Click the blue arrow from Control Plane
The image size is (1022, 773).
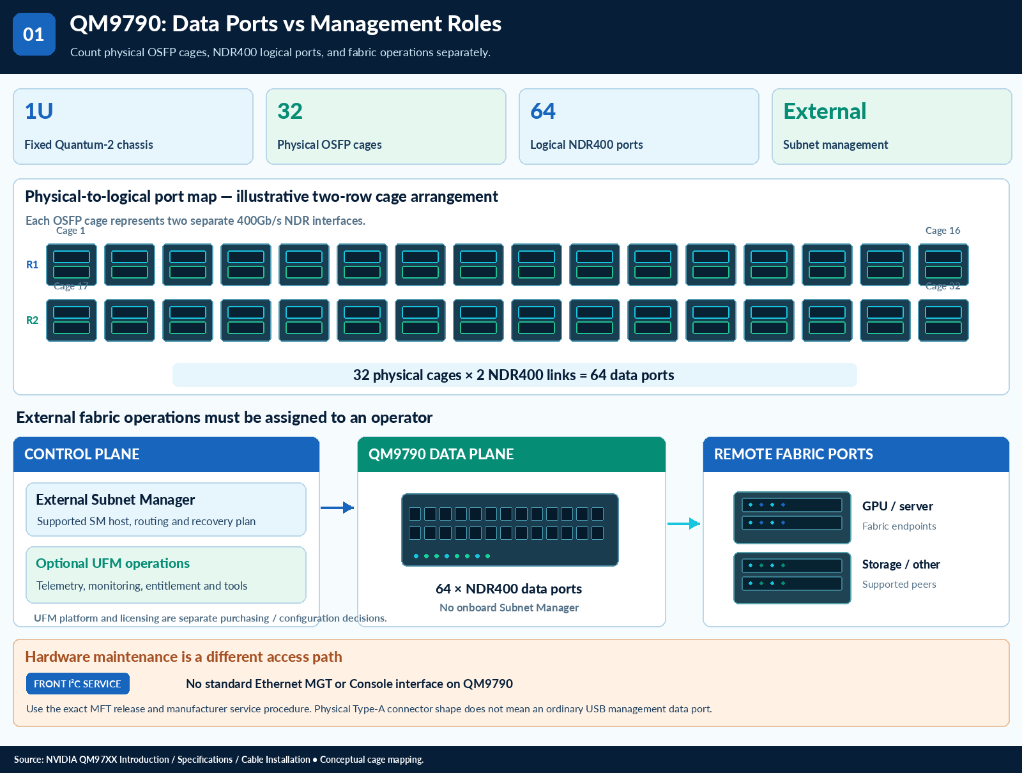click(x=337, y=507)
